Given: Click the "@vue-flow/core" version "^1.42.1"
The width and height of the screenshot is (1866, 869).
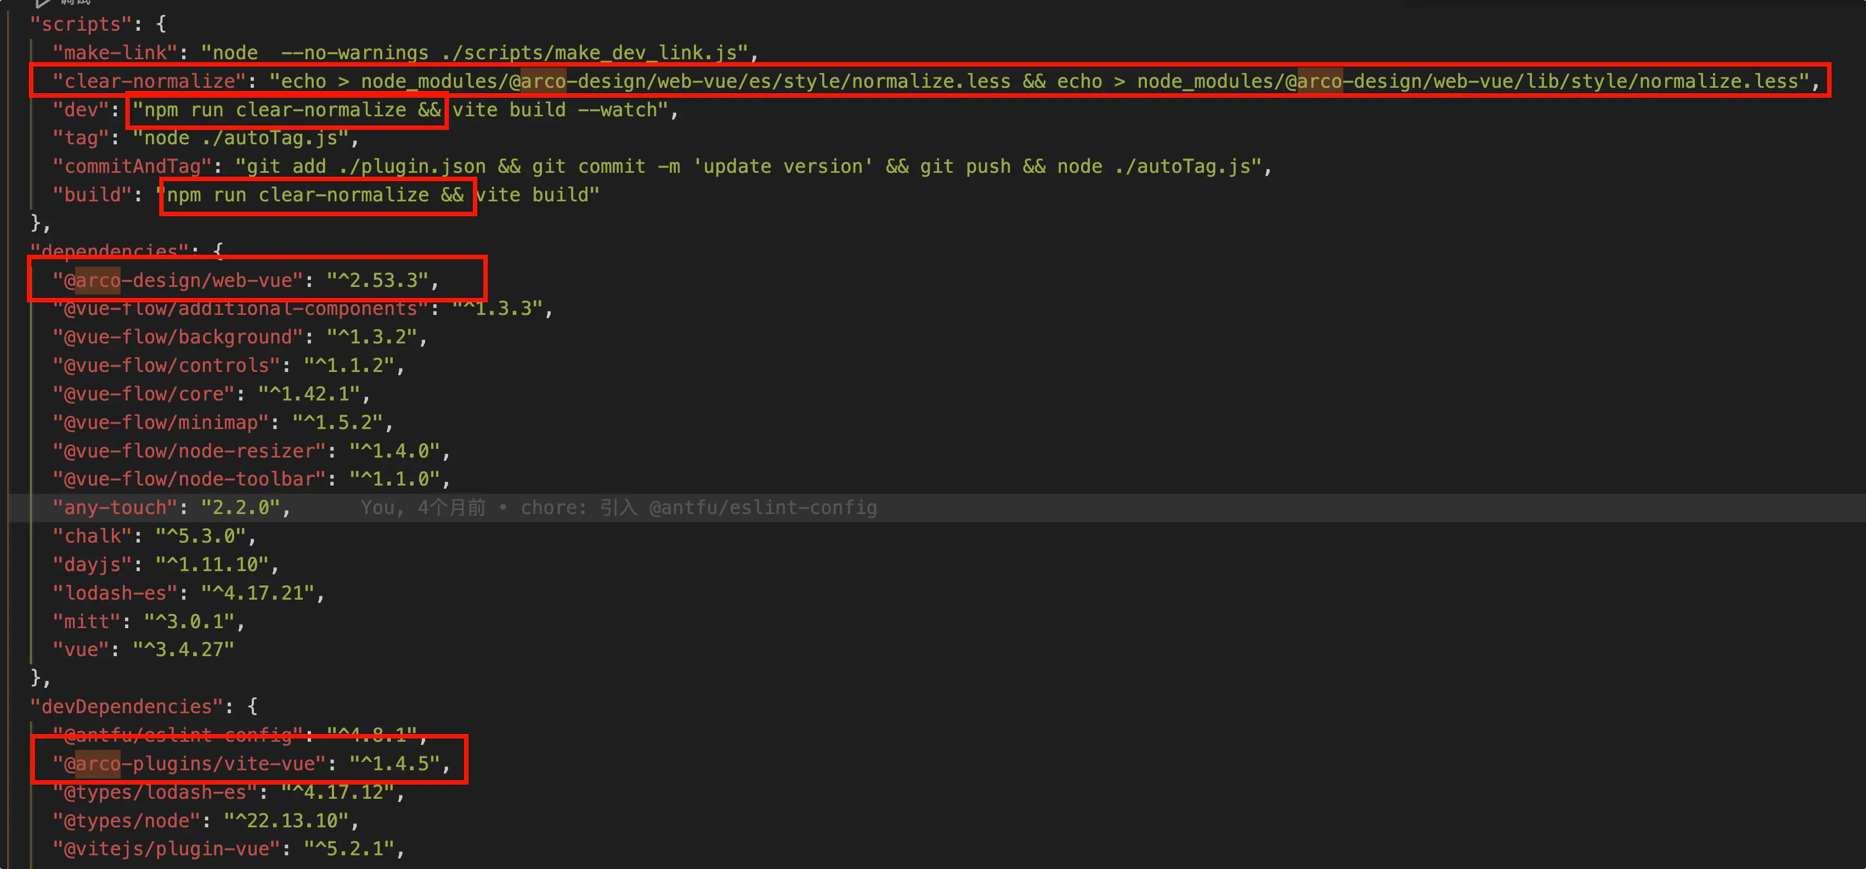Looking at the screenshot, I should point(310,394).
